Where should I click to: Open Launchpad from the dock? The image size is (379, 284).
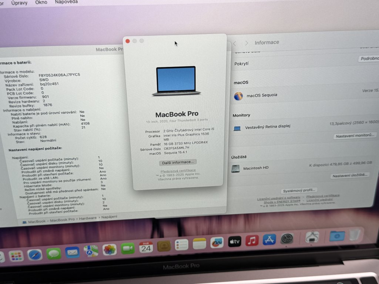(16, 256)
